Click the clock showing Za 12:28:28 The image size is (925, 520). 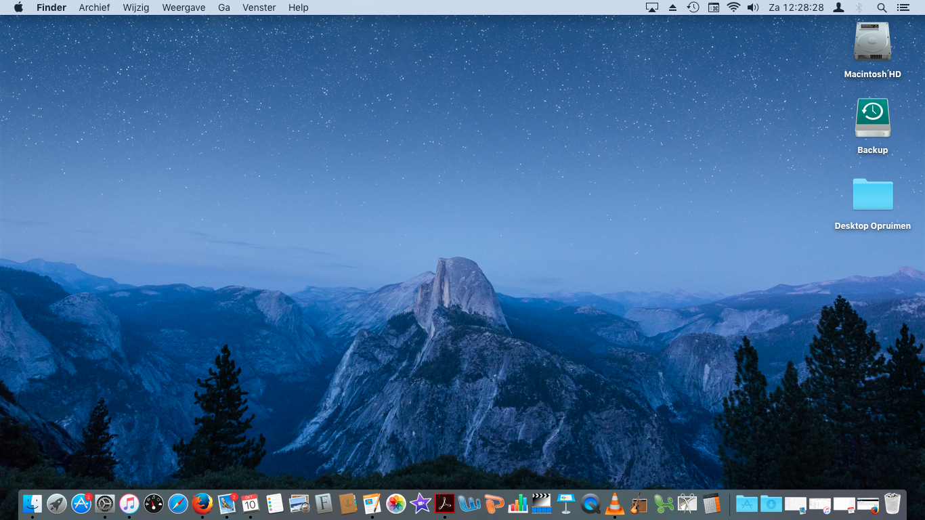coord(796,7)
